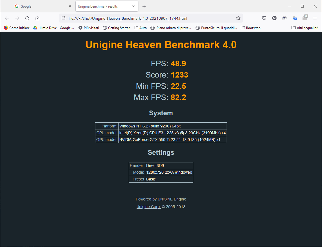The width and height of the screenshot is (322, 247).
Task: Open the translate extension icon
Action: point(294,18)
